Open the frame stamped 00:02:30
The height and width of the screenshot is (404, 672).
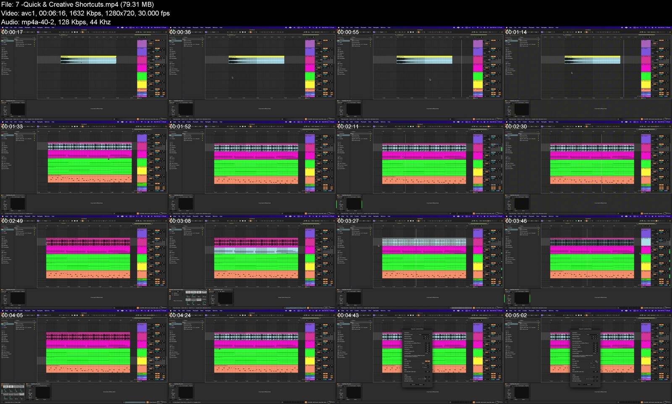[x=588, y=168]
